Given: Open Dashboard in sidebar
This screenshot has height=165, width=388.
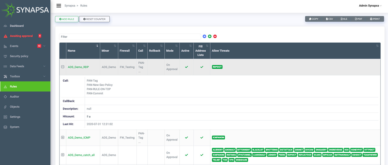Looking at the screenshot, I should click(x=16, y=26).
